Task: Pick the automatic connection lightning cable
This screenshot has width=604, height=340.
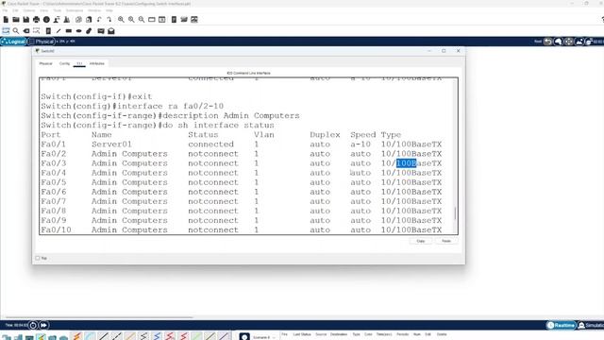Action: tap(76, 336)
